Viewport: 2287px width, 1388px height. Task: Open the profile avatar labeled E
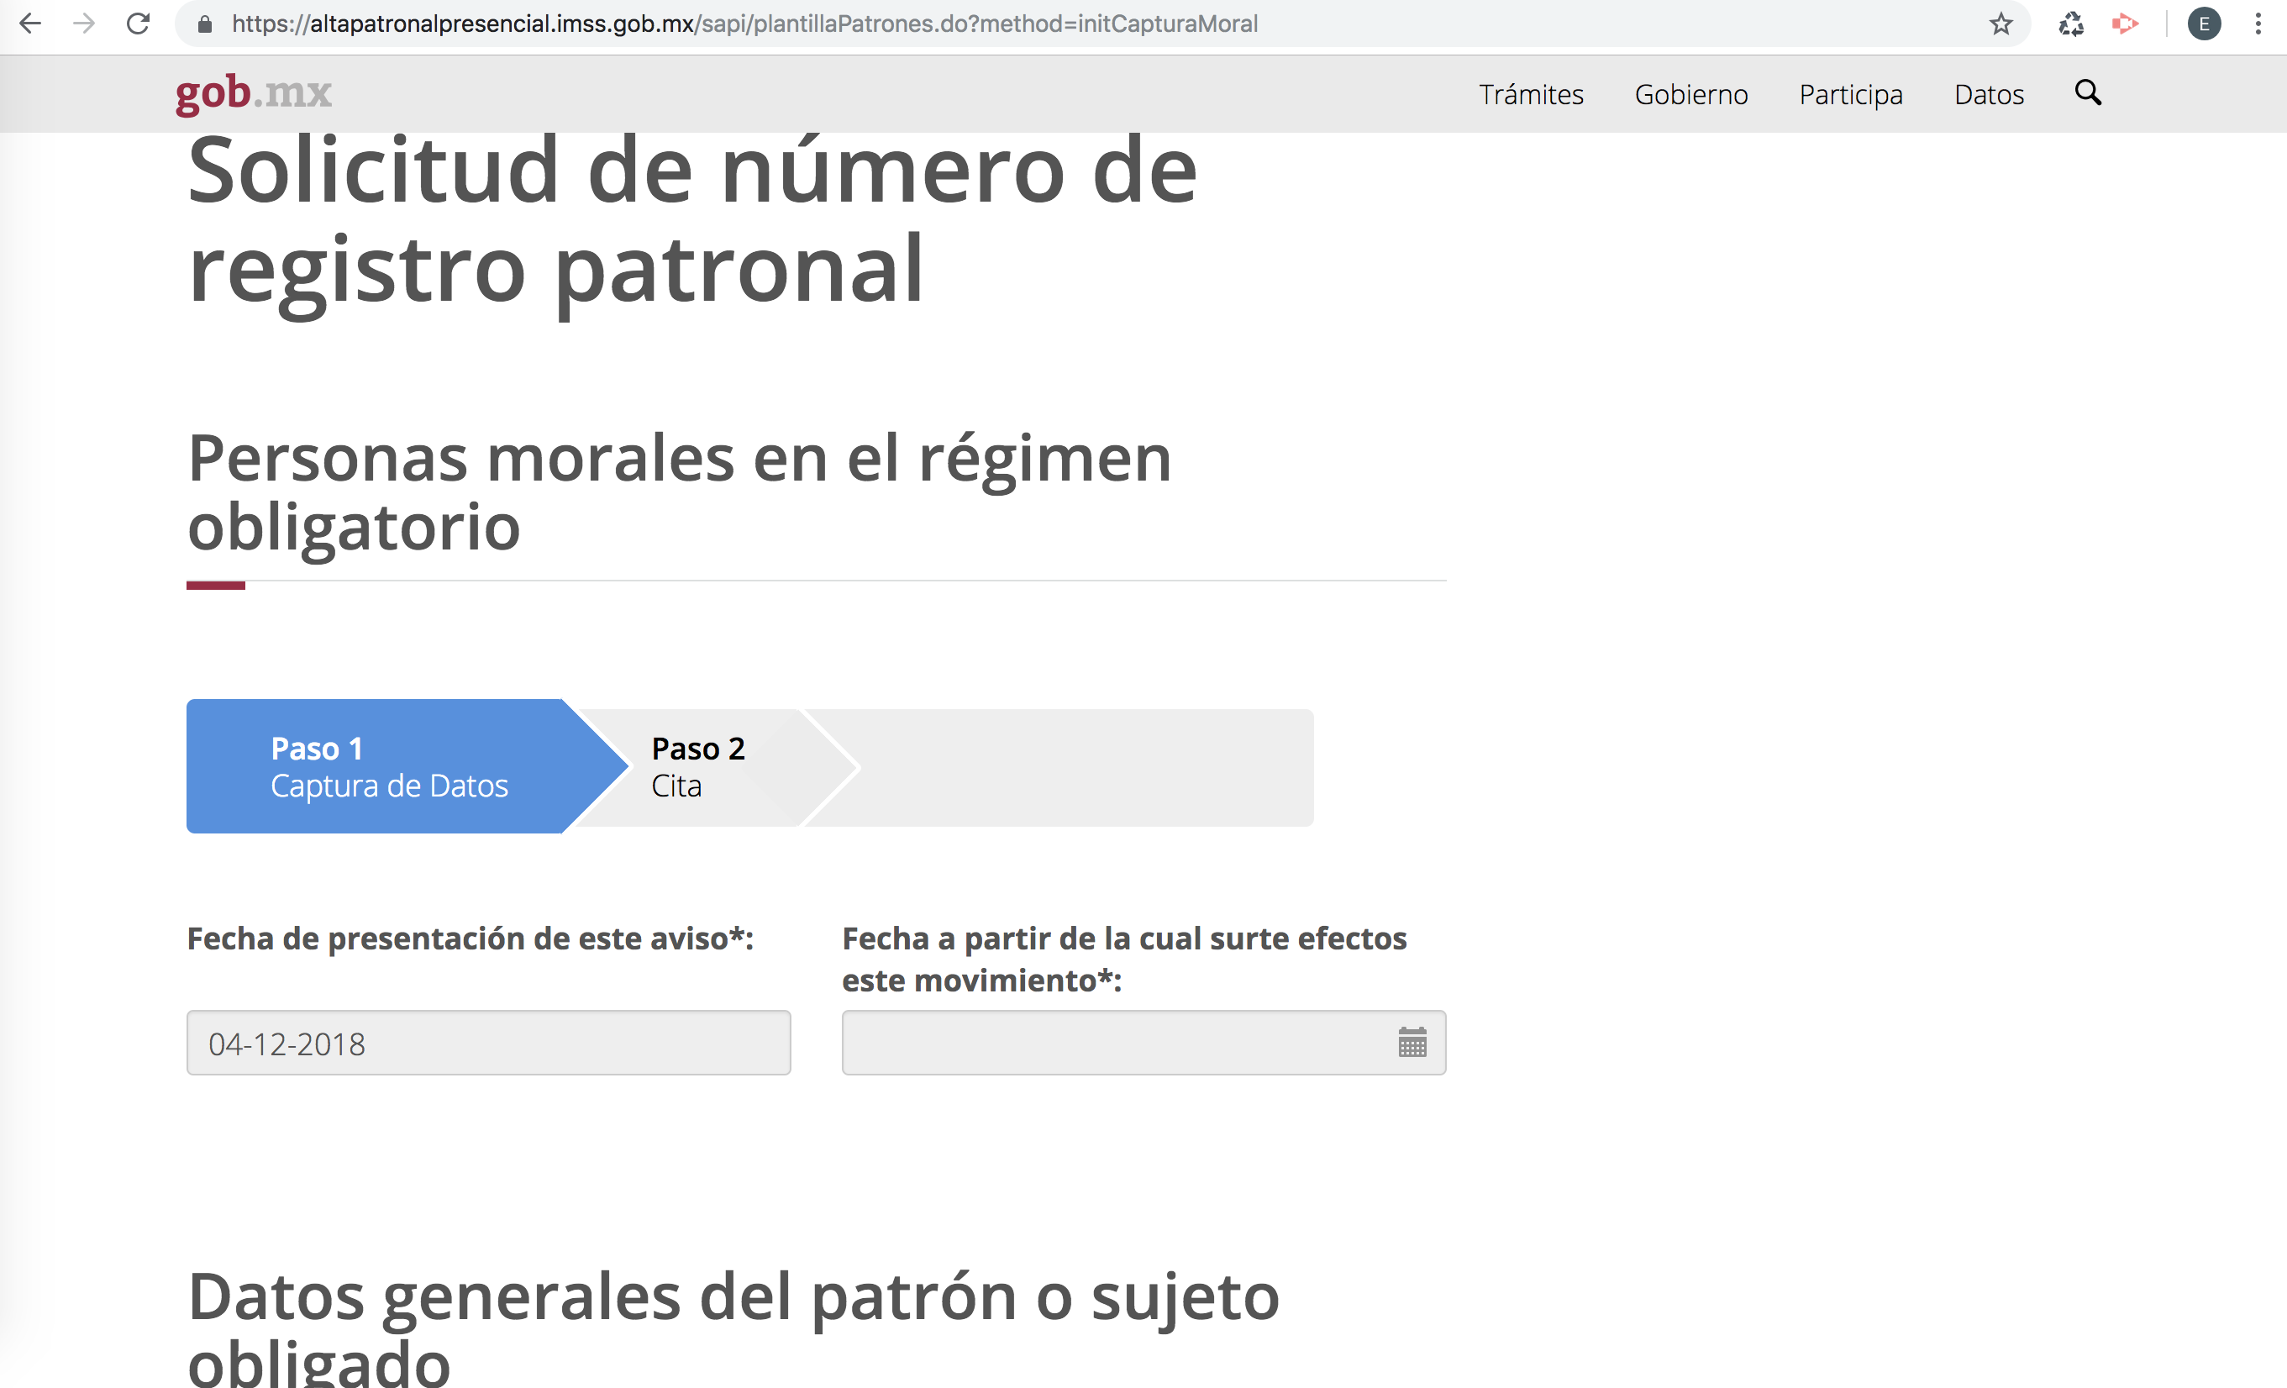[x=2205, y=24]
